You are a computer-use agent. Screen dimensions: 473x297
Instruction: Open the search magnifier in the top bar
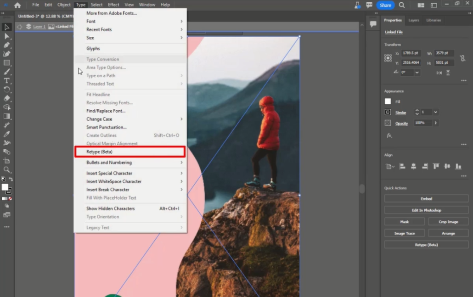[x=402, y=5]
